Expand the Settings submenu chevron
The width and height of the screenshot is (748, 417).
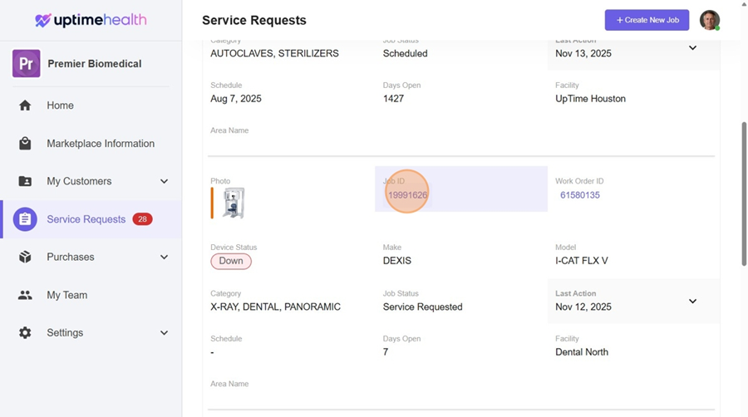tap(164, 333)
